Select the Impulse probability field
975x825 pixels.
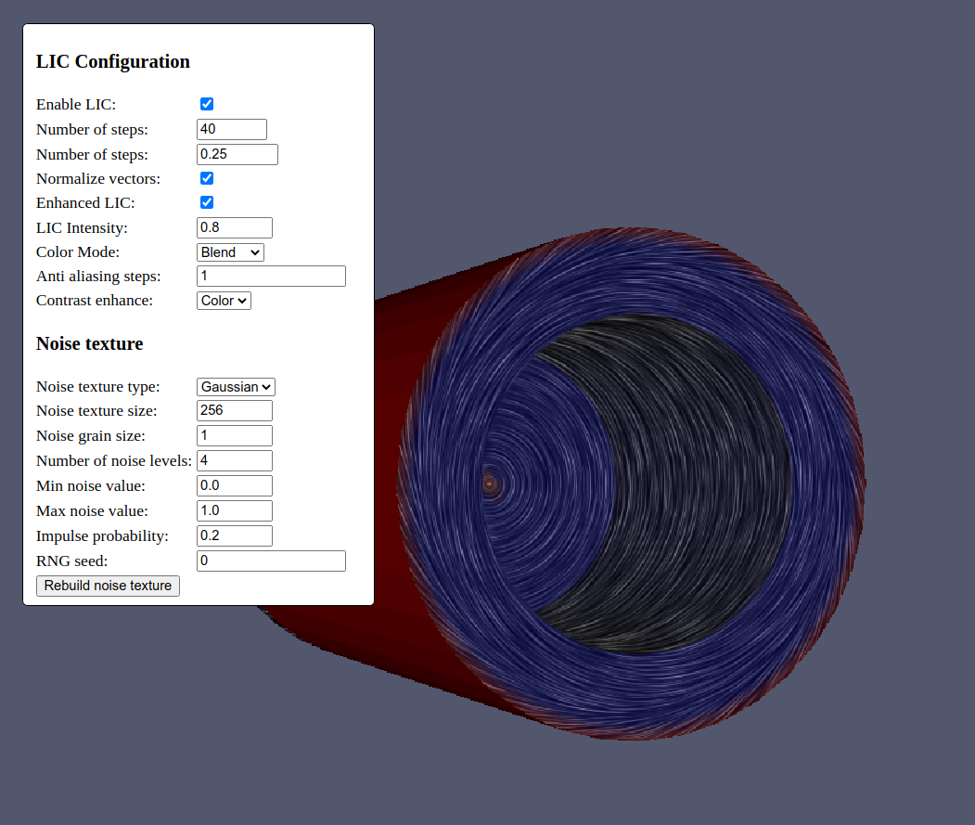pos(234,535)
